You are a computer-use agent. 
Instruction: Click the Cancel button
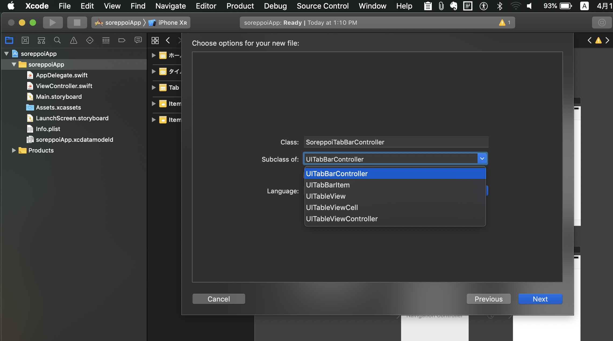(219, 299)
